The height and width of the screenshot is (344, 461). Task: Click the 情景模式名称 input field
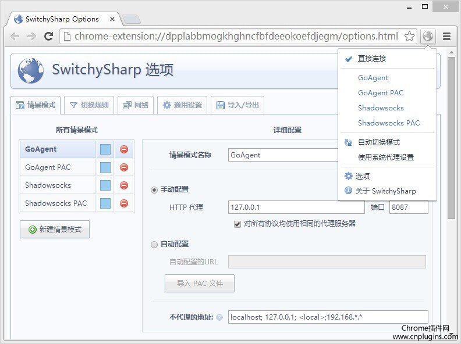(283, 155)
